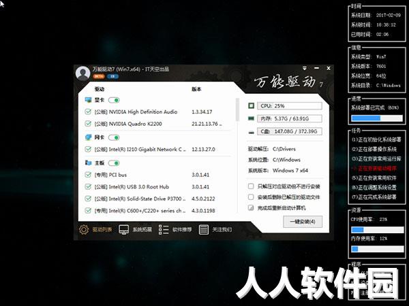Uncheck Intel(R) I210 Gigabit Network driver
The image size is (409, 306).
point(88,149)
